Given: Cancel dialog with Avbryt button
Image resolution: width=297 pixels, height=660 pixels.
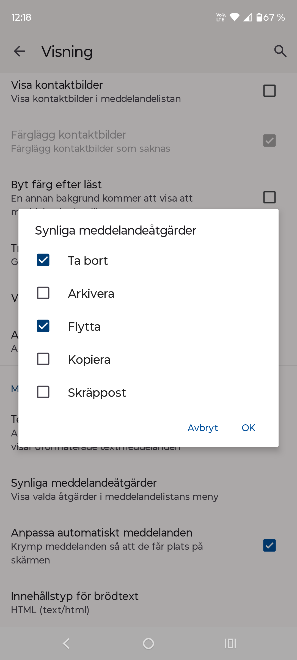Looking at the screenshot, I should tap(203, 428).
